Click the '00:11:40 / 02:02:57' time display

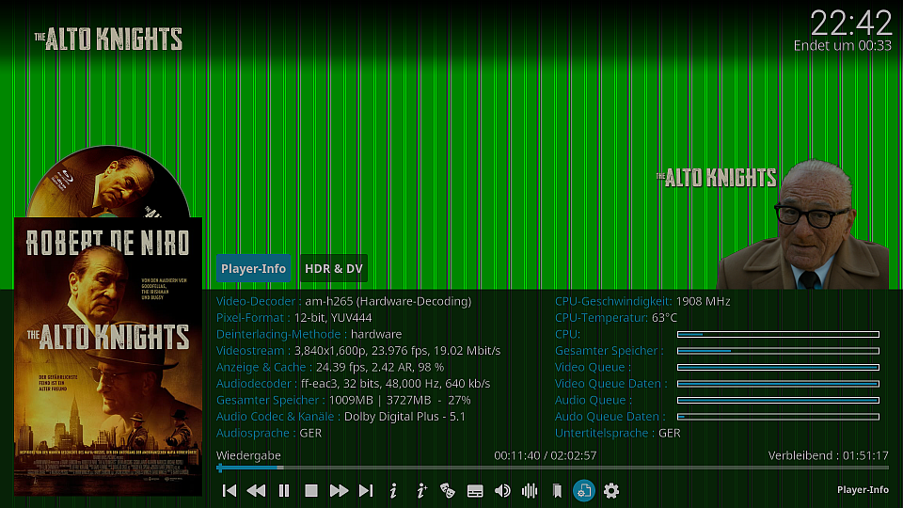tap(546, 455)
